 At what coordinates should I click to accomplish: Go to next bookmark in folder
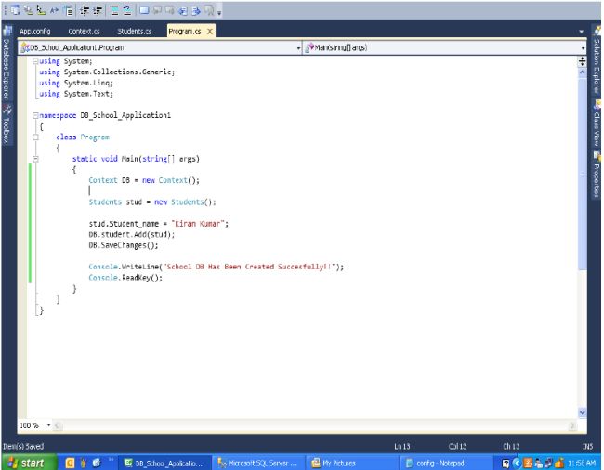click(196, 10)
